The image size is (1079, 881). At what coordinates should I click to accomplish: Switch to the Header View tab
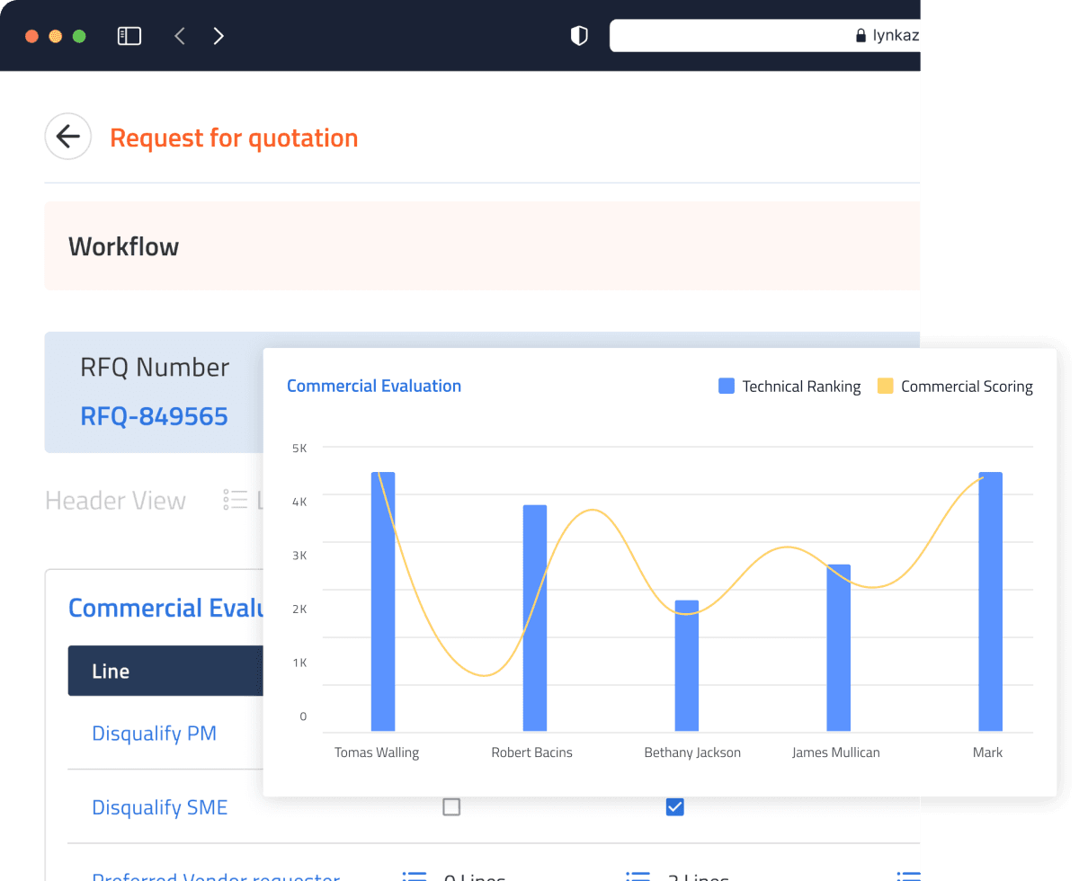tap(115, 501)
